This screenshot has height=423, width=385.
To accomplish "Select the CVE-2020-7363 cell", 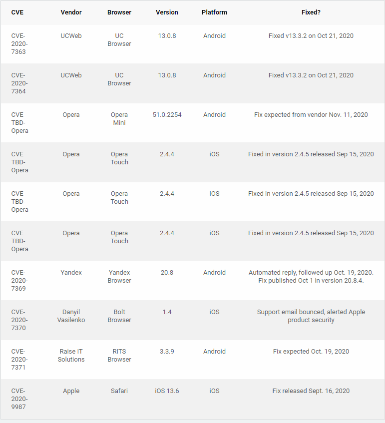I will [19, 44].
